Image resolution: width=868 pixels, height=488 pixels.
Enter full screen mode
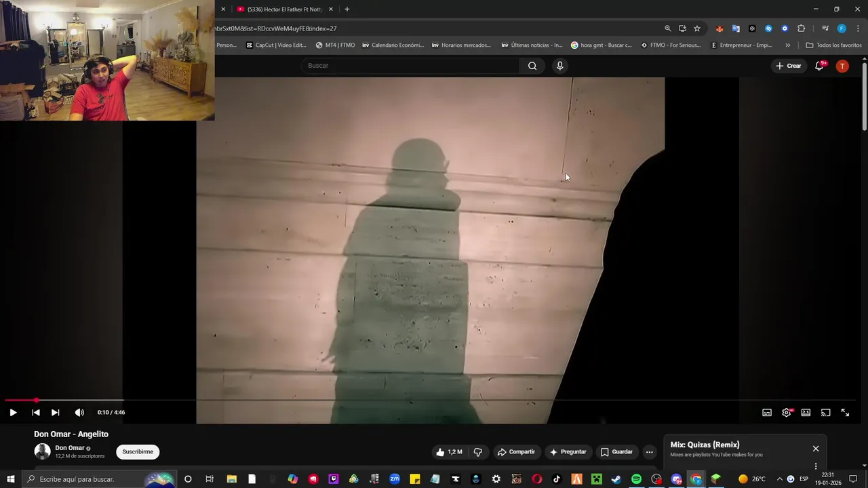pos(845,412)
